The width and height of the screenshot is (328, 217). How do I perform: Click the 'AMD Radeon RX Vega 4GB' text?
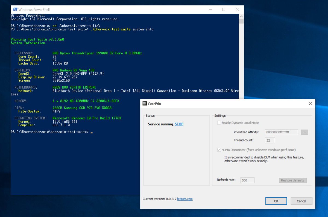coord(74,70)
